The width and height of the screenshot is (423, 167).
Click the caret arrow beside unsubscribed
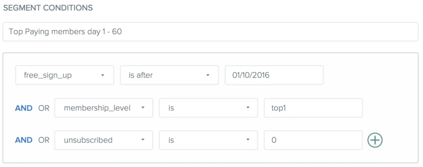[x=143, y=140]
